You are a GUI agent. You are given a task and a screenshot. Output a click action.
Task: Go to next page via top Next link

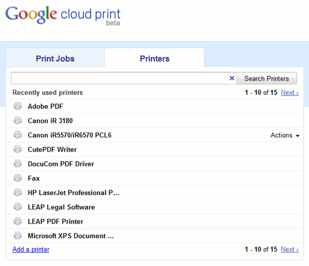[290, 93]
